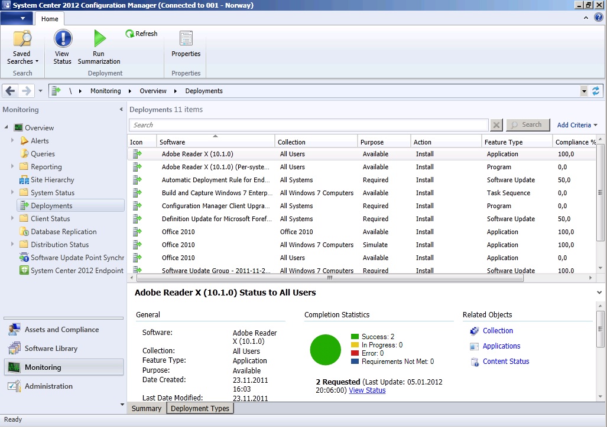Switch to Monitoring workspace
Screen dimensions: 607x427
click(x=64, y=367)
